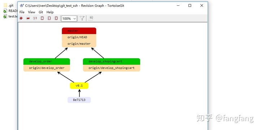Select the red master branch node
This screenshot has height=130, width=260.
pos(79,31)
